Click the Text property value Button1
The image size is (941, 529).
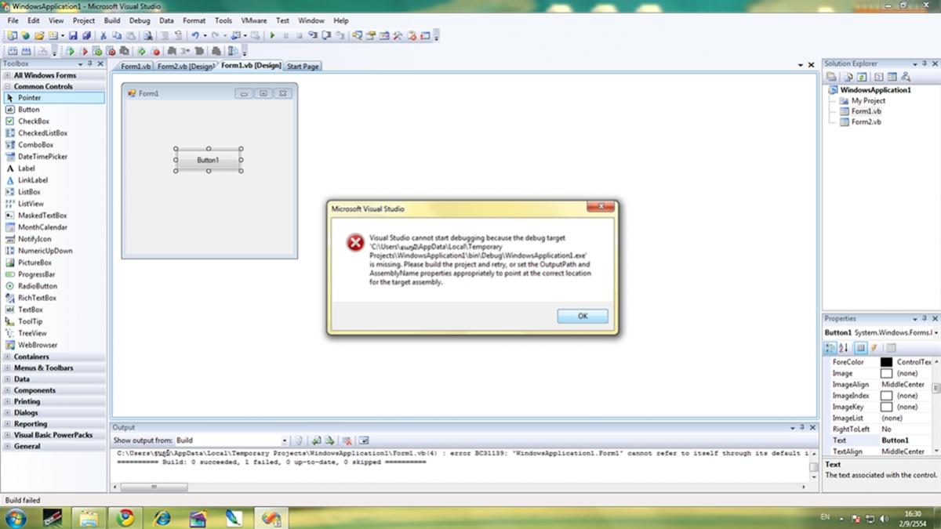coord(895,440)
